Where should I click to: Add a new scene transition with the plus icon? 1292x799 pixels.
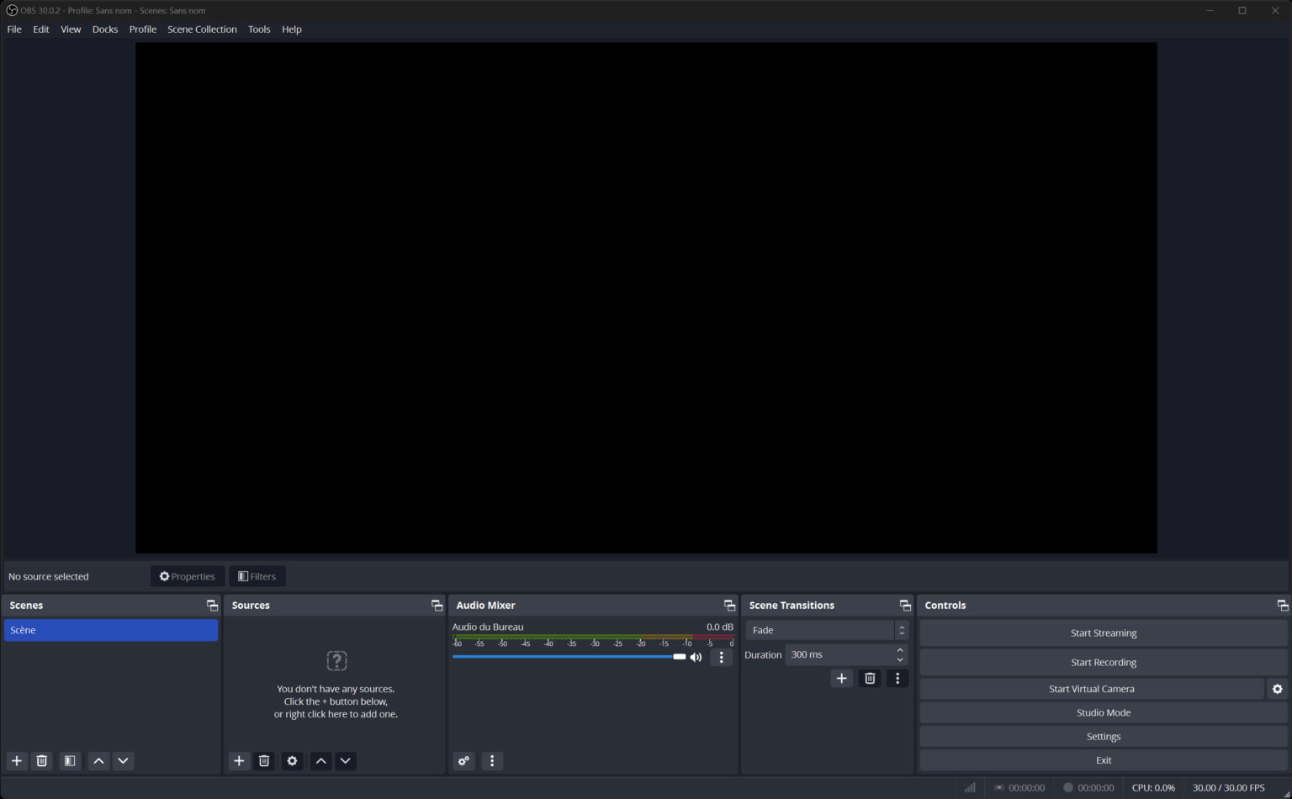[841, 678]
